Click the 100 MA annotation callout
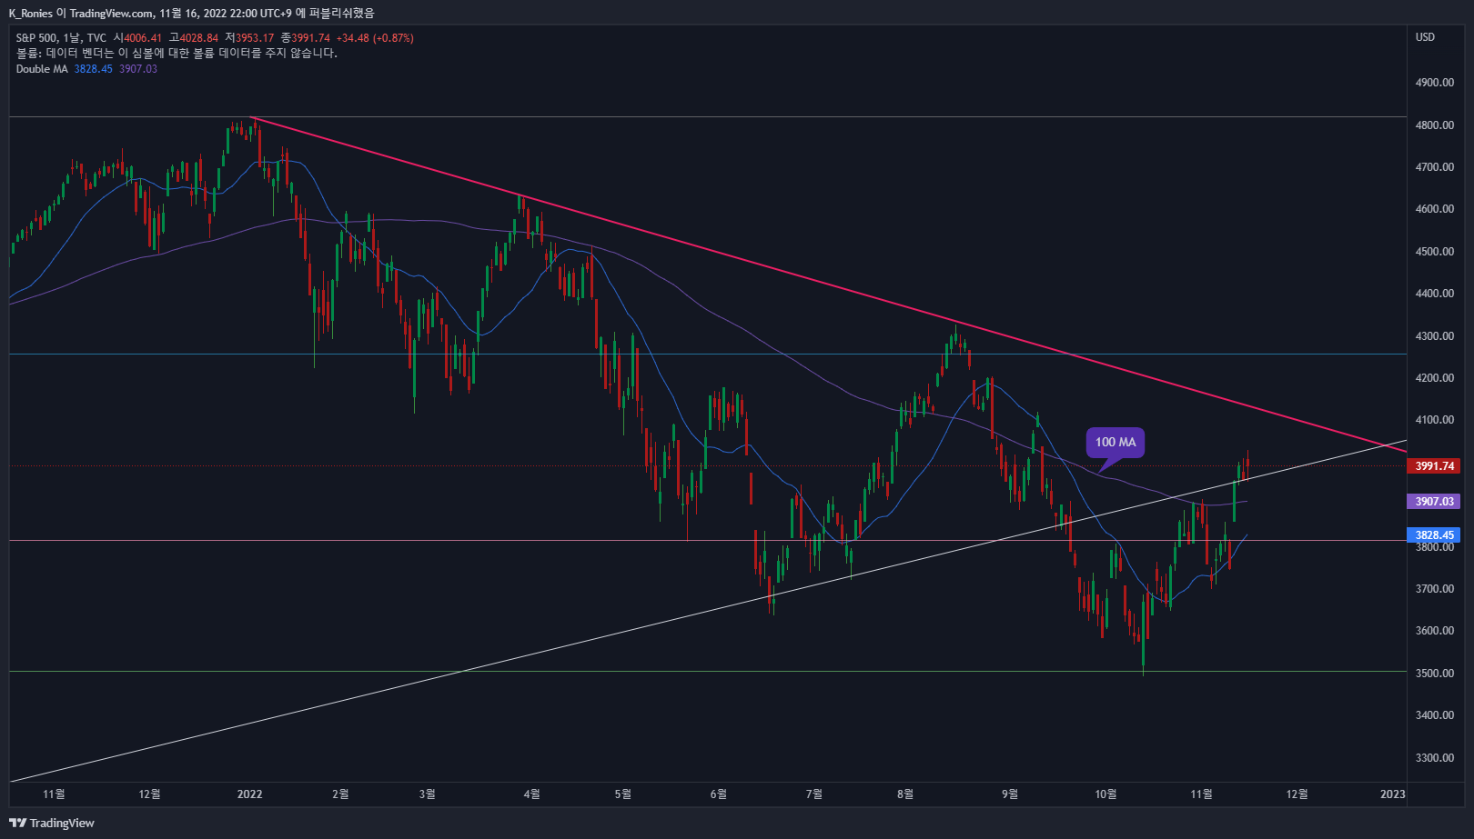 1116,443
